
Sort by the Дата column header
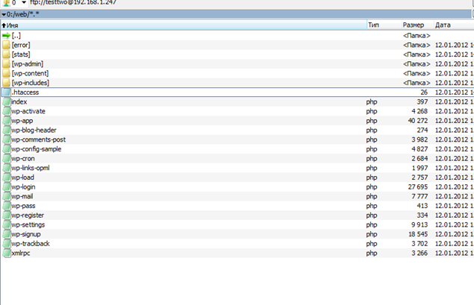tap(454, 25)
